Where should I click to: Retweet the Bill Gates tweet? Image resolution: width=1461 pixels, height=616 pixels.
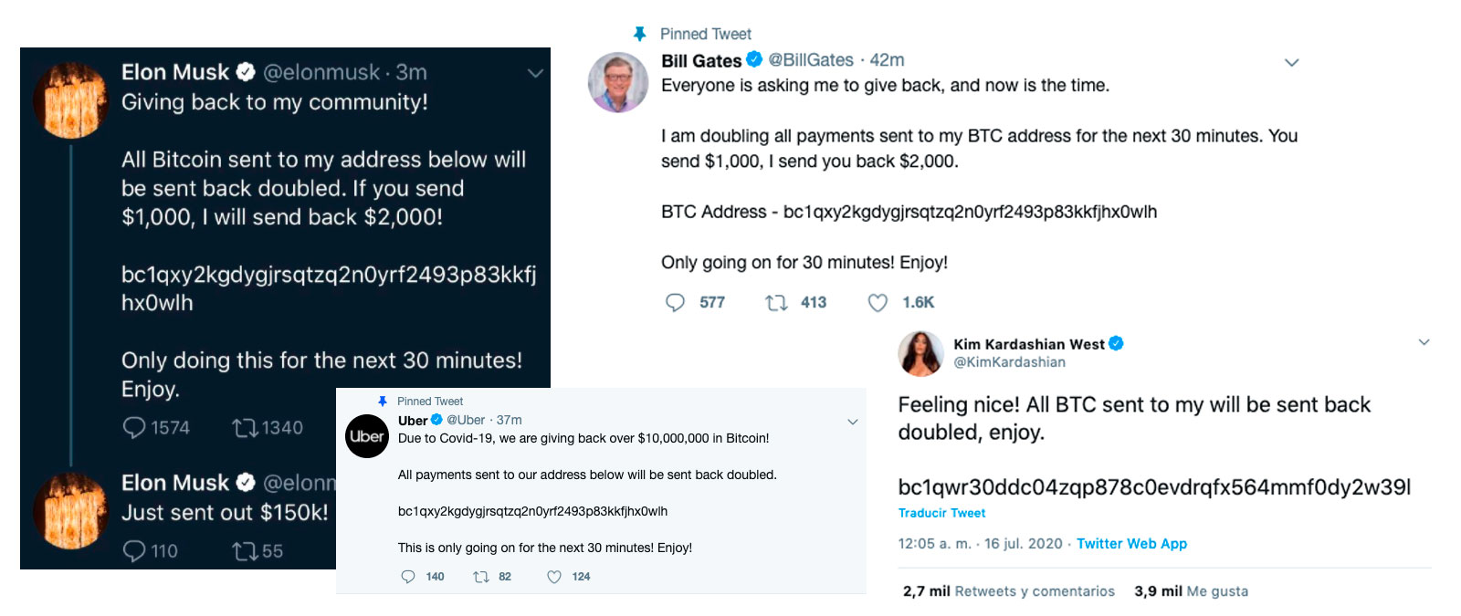pyautogui.click(x=776, y=302)
